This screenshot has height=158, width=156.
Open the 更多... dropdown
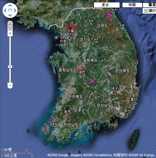coord(107,5)
